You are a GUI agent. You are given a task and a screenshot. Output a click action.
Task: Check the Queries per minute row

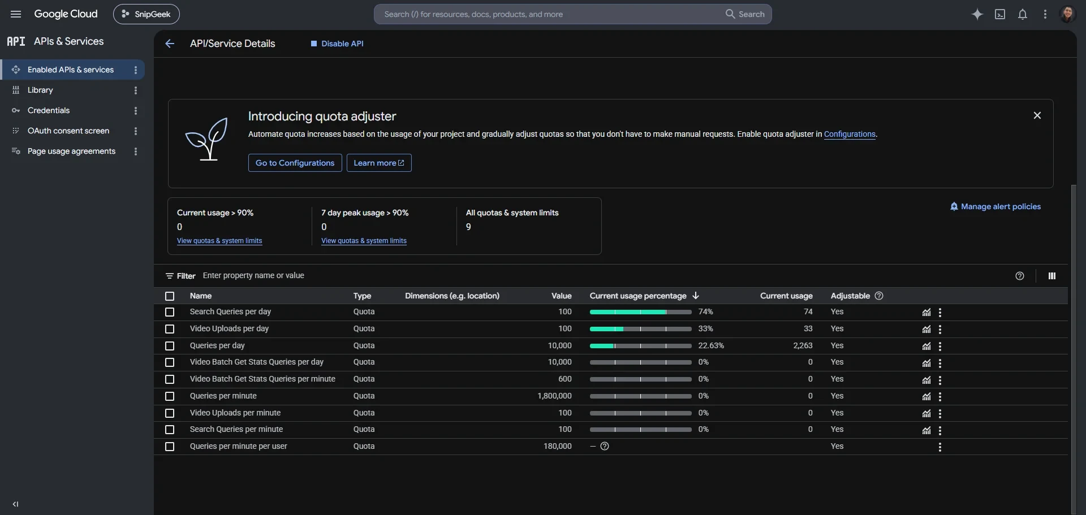170,396
